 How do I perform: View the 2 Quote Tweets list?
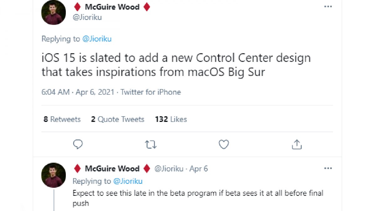pyautogui.click(x=118, y=119)
